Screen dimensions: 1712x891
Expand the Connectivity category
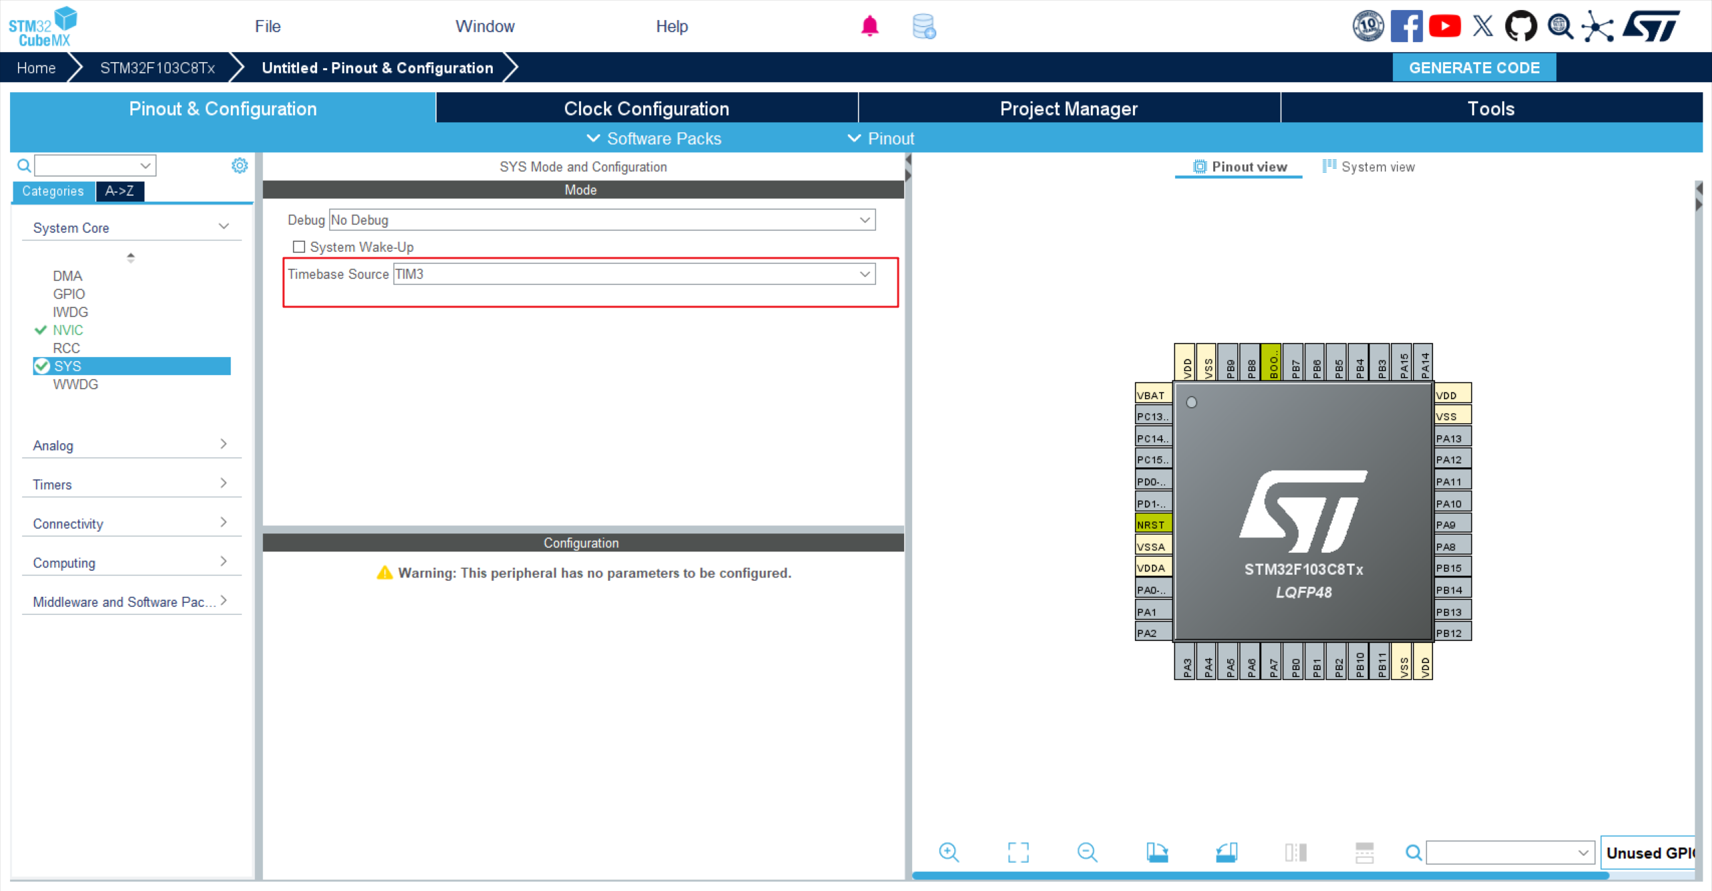tap(131, 523)
